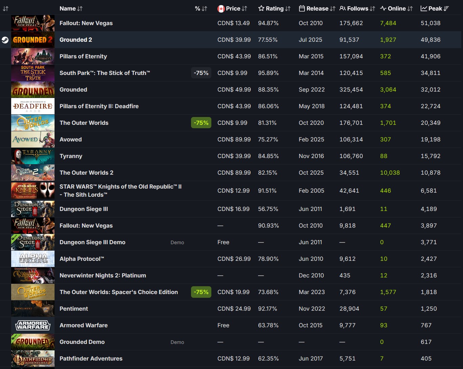Click the Online pulse icon header

(396, 8)
